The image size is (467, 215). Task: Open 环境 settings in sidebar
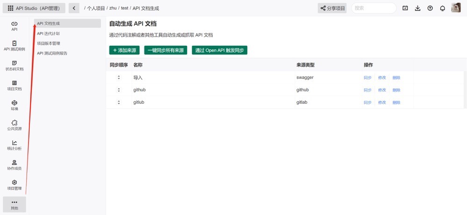click(x=14, y=105)
